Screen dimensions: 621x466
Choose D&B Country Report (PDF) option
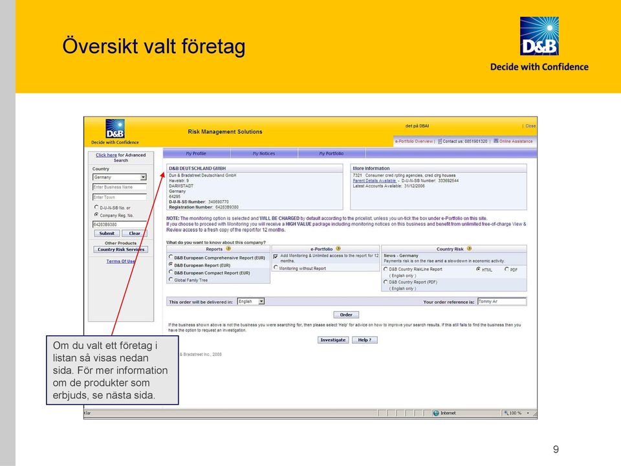click(x=386, y=282)
